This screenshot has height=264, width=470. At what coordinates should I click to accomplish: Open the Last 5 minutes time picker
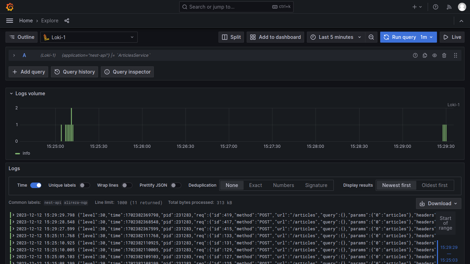point(336,37)
